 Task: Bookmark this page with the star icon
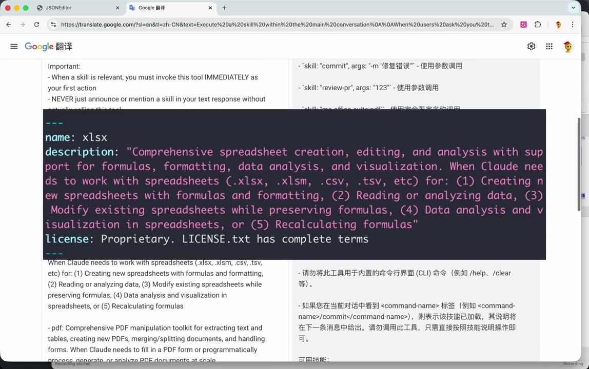tap(504, 25)
